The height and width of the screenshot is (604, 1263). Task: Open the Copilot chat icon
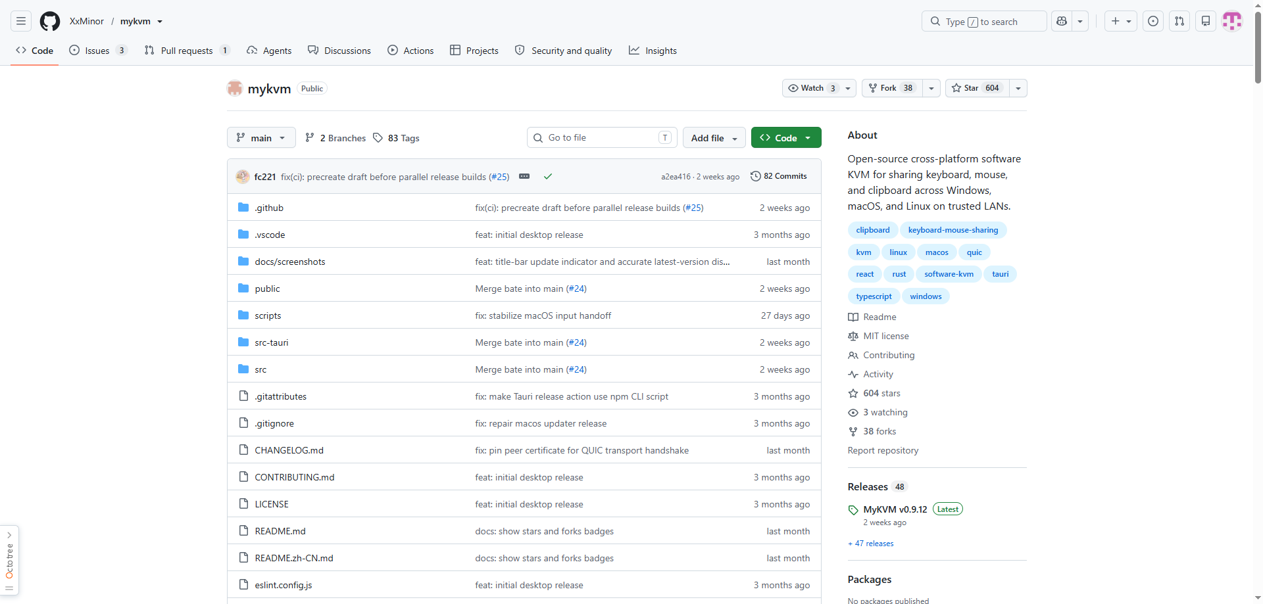coord(1062,22)
